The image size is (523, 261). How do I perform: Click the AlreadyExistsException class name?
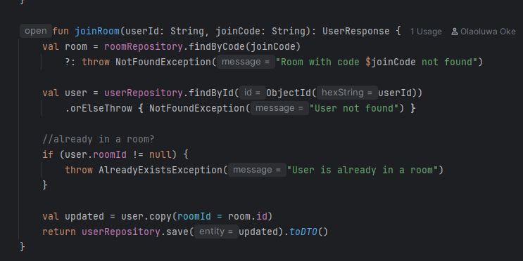(x=160, y=170)
